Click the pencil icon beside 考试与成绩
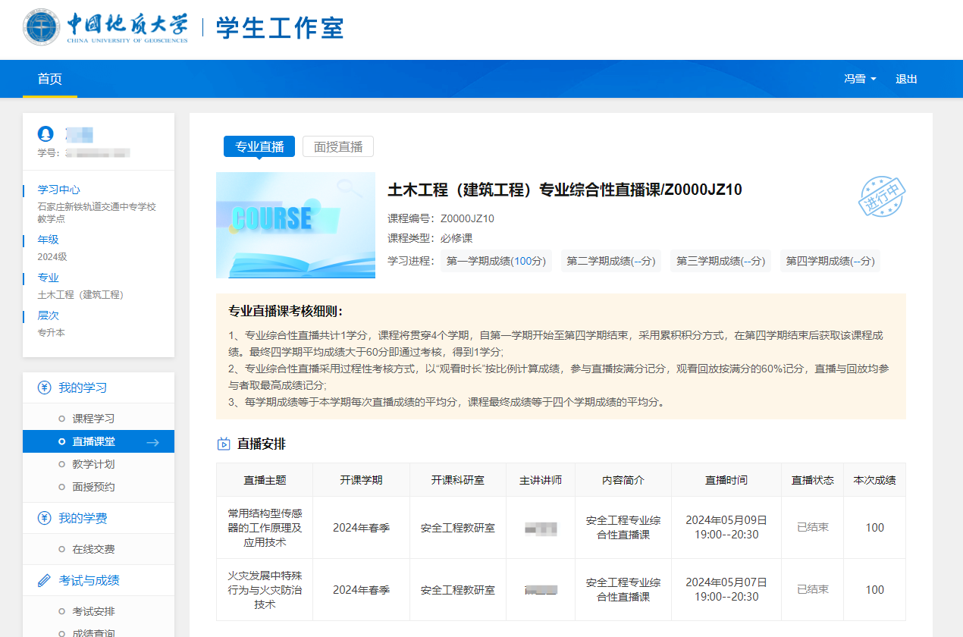 coord(45,580)
